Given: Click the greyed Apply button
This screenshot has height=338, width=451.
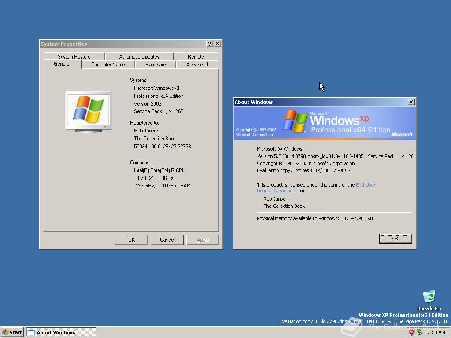Looking at the screenshot, I should point(203,240).
